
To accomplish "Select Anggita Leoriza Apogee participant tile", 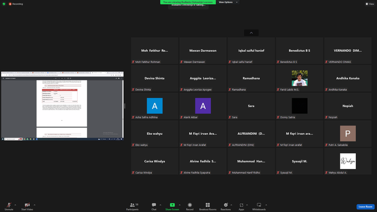I will click(x=203, y=78).
